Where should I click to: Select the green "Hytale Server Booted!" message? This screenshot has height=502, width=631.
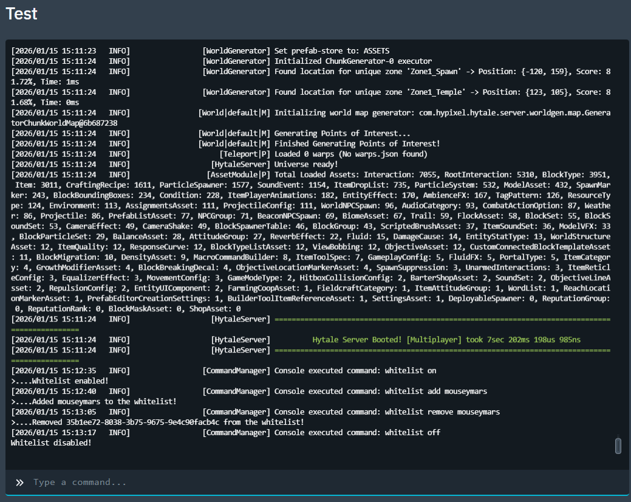coord(446,340)
